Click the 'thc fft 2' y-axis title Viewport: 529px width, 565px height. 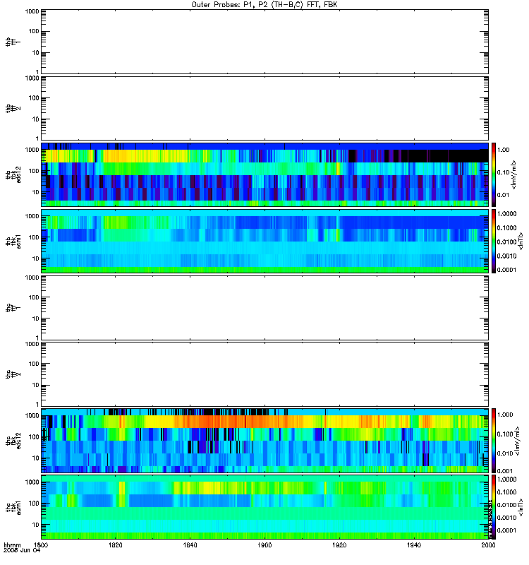[x=13, y=374]
